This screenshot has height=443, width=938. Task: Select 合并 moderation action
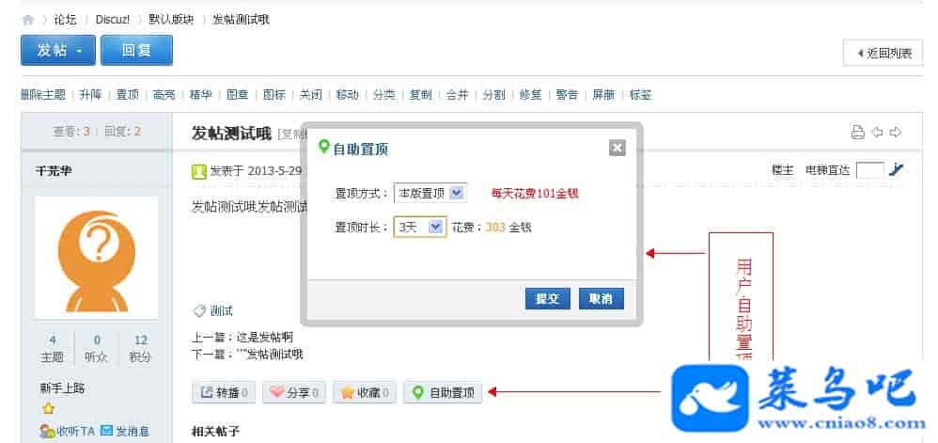tap(457, 95)
